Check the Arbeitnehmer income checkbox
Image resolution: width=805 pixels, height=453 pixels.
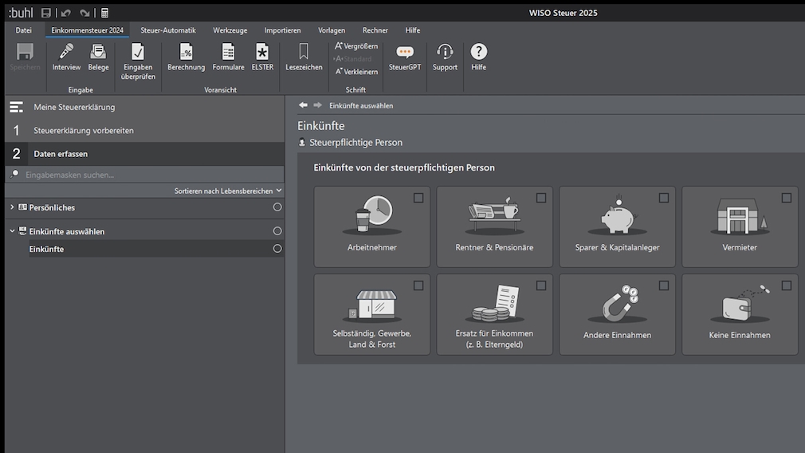[418, 198]
